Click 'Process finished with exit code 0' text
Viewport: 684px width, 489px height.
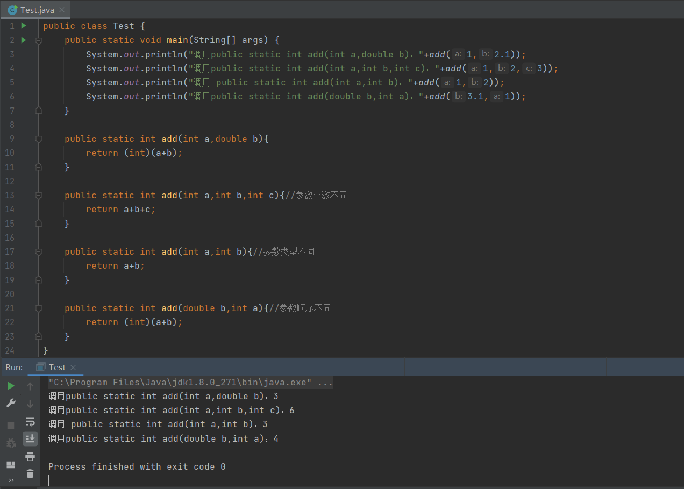[137, 466]
